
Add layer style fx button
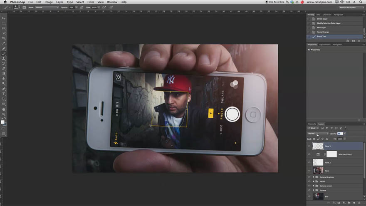[334, 203]
